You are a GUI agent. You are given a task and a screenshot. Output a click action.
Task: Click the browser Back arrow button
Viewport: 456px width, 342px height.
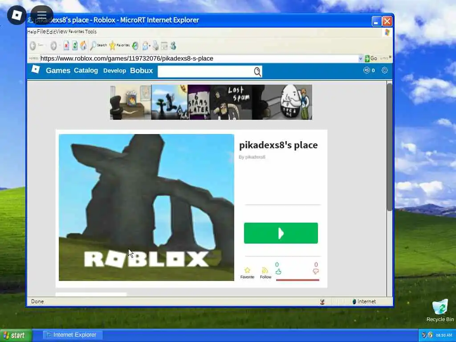33,46
